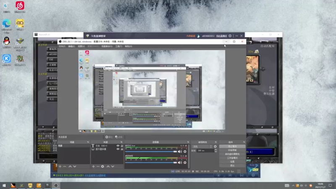This screenshot has width=336, height=189.
Task: Click the Filters button above Scenes dock
Action: click(x=119, y=137)
